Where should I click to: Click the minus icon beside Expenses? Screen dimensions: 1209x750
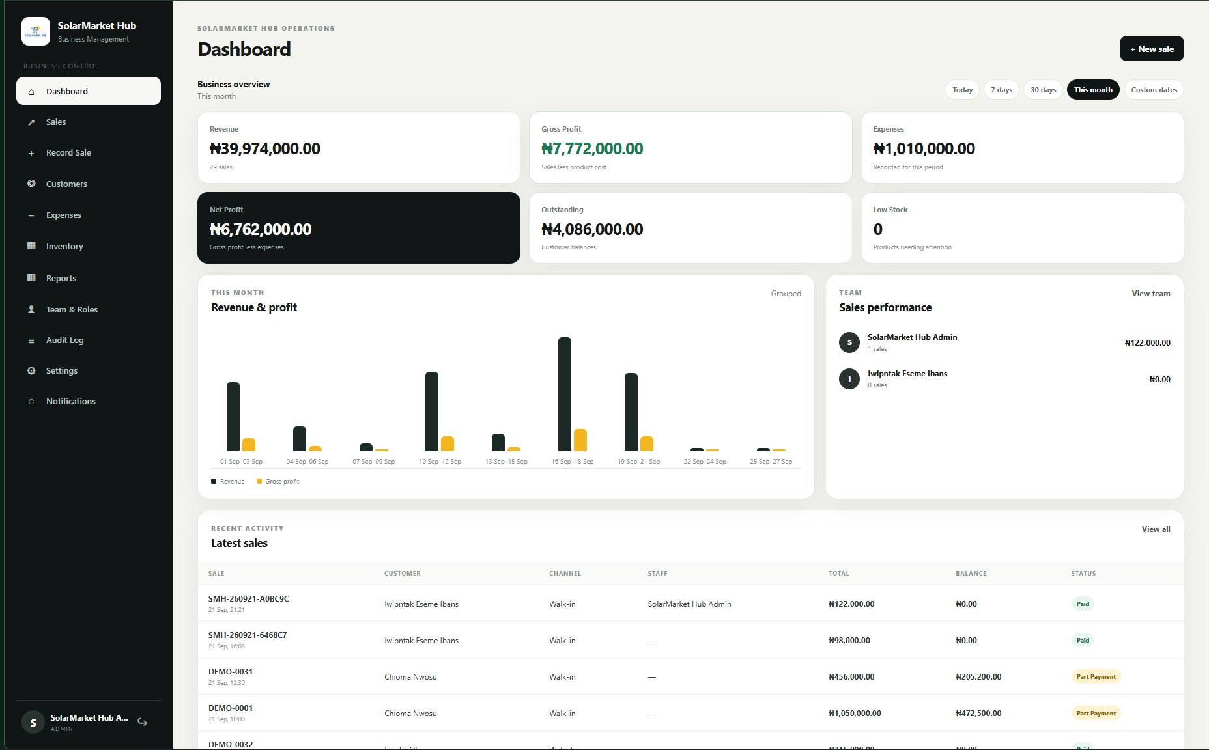click(x=31, y=215)
